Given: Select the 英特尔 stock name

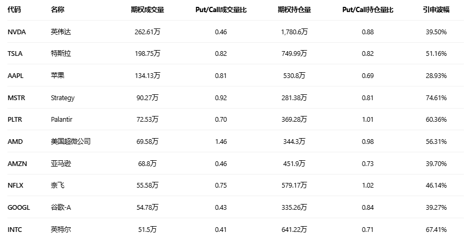Looking at the screenshot, I should [61, 230].
